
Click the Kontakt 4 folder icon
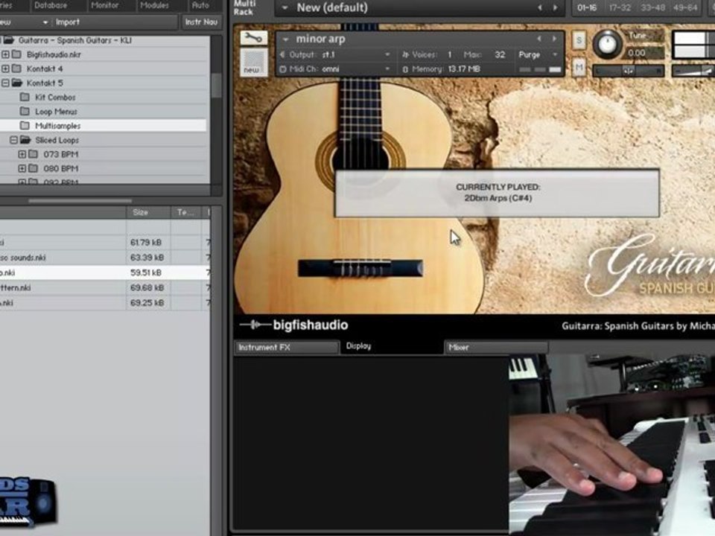(x=16, y=68)
